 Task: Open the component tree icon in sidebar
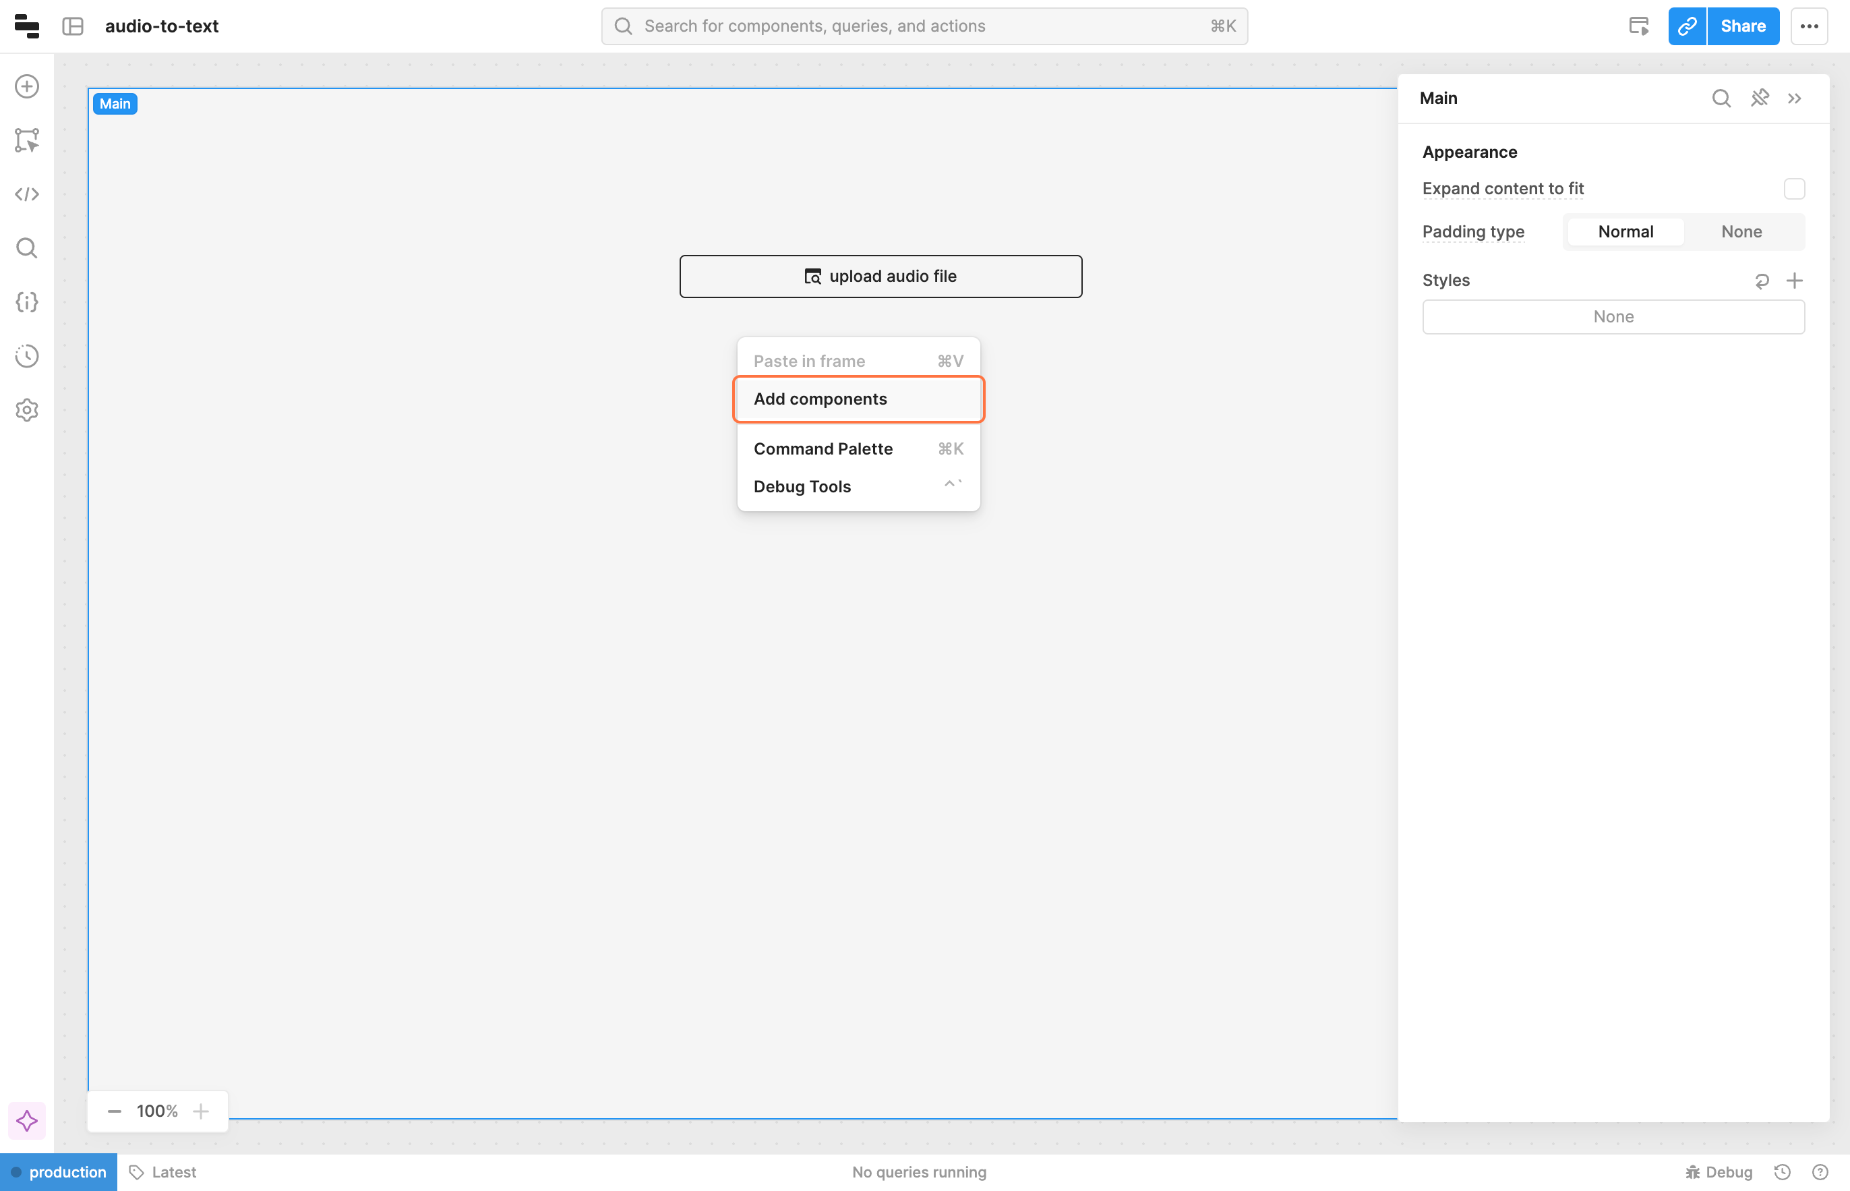point(27,140)
